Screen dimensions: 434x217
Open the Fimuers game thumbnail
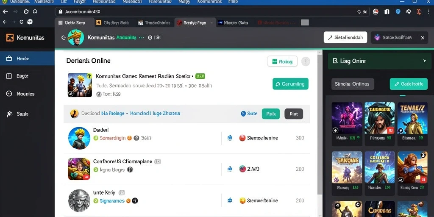(379, 118)
